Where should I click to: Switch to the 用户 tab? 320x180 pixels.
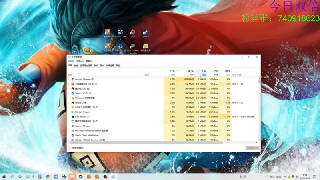[102, 66]
